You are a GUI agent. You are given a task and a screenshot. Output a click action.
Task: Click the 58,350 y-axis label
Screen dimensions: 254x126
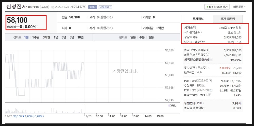click(x=169, y=50)
